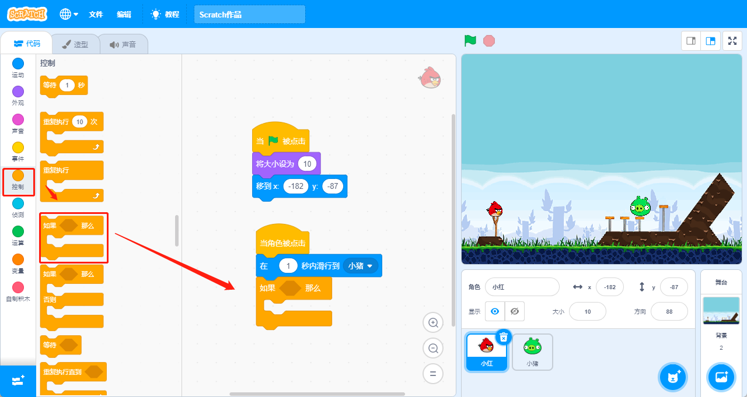Viewport: 747px width, 397px height.
Task: Select the 运算 block category
Action: pos(18,236)
